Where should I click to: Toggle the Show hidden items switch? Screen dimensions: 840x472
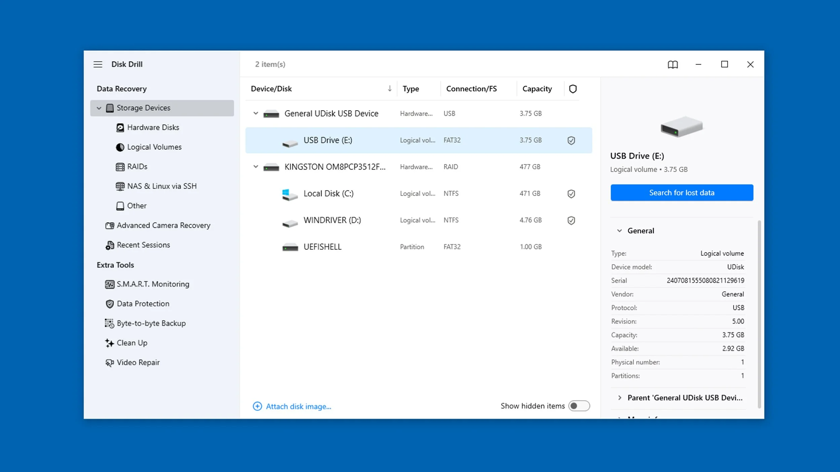pos(579,406)
